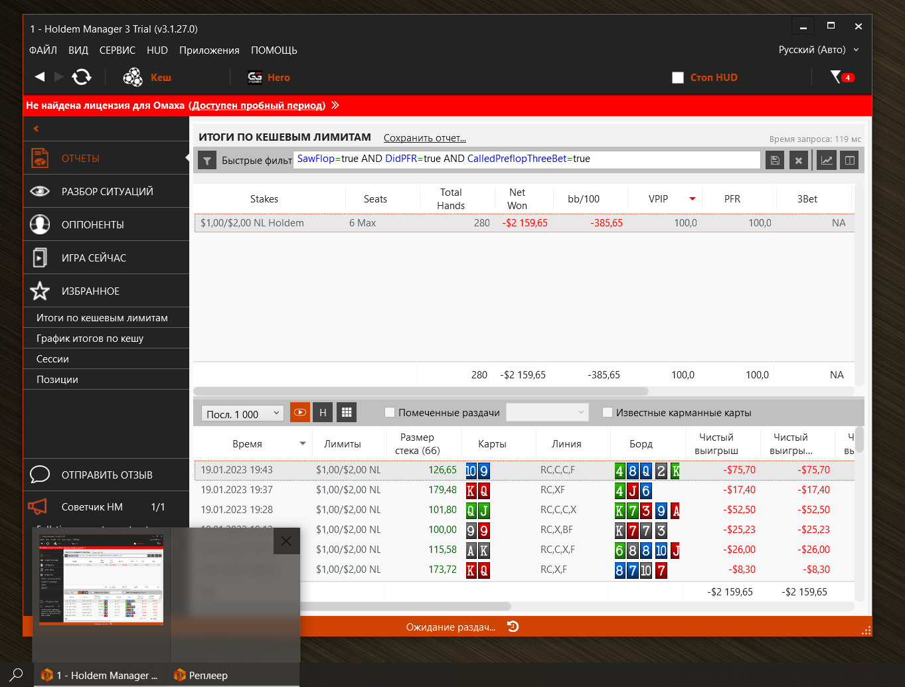Click the bb/100 column header

[584, 199]
